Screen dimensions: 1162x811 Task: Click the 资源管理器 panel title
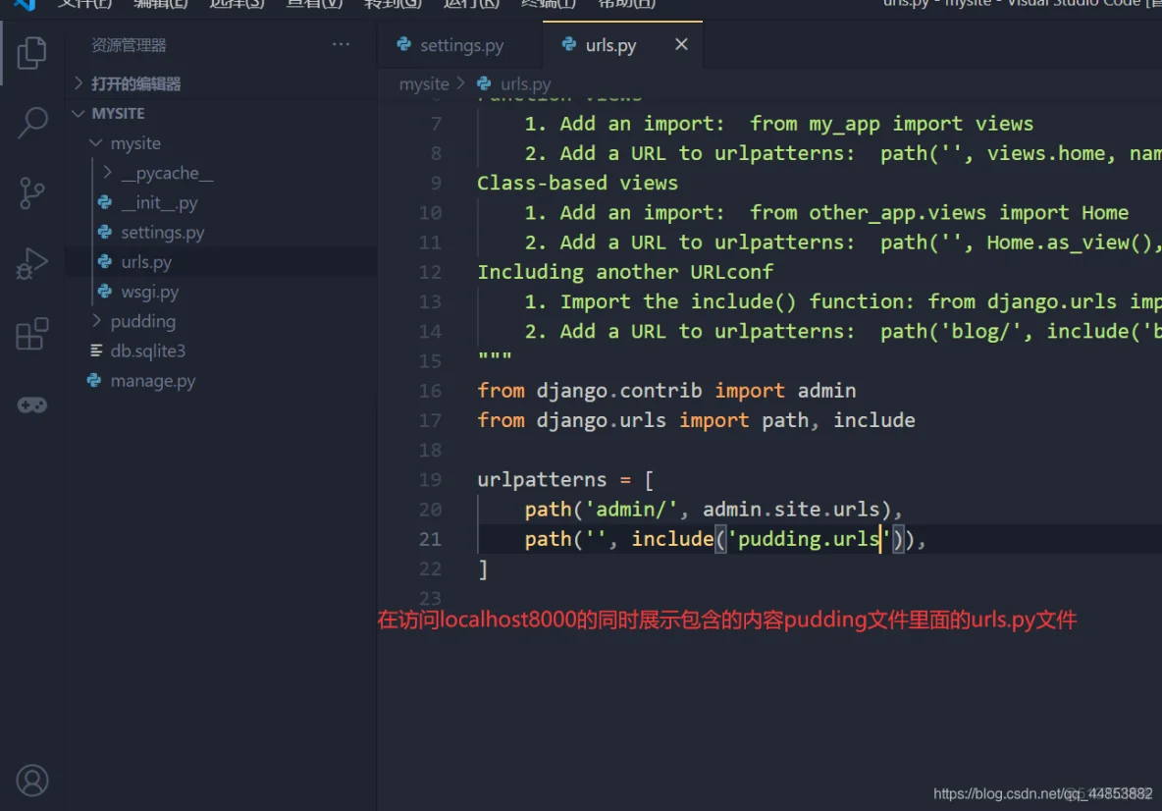point(129,45)
